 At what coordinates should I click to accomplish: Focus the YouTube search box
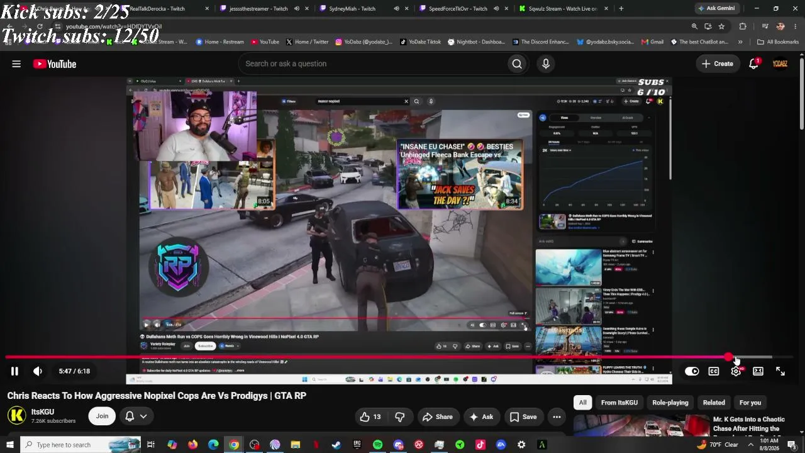click(x=372, y=64)
